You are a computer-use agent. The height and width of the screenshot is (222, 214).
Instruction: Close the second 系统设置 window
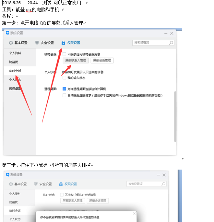(x=164, y=175)
